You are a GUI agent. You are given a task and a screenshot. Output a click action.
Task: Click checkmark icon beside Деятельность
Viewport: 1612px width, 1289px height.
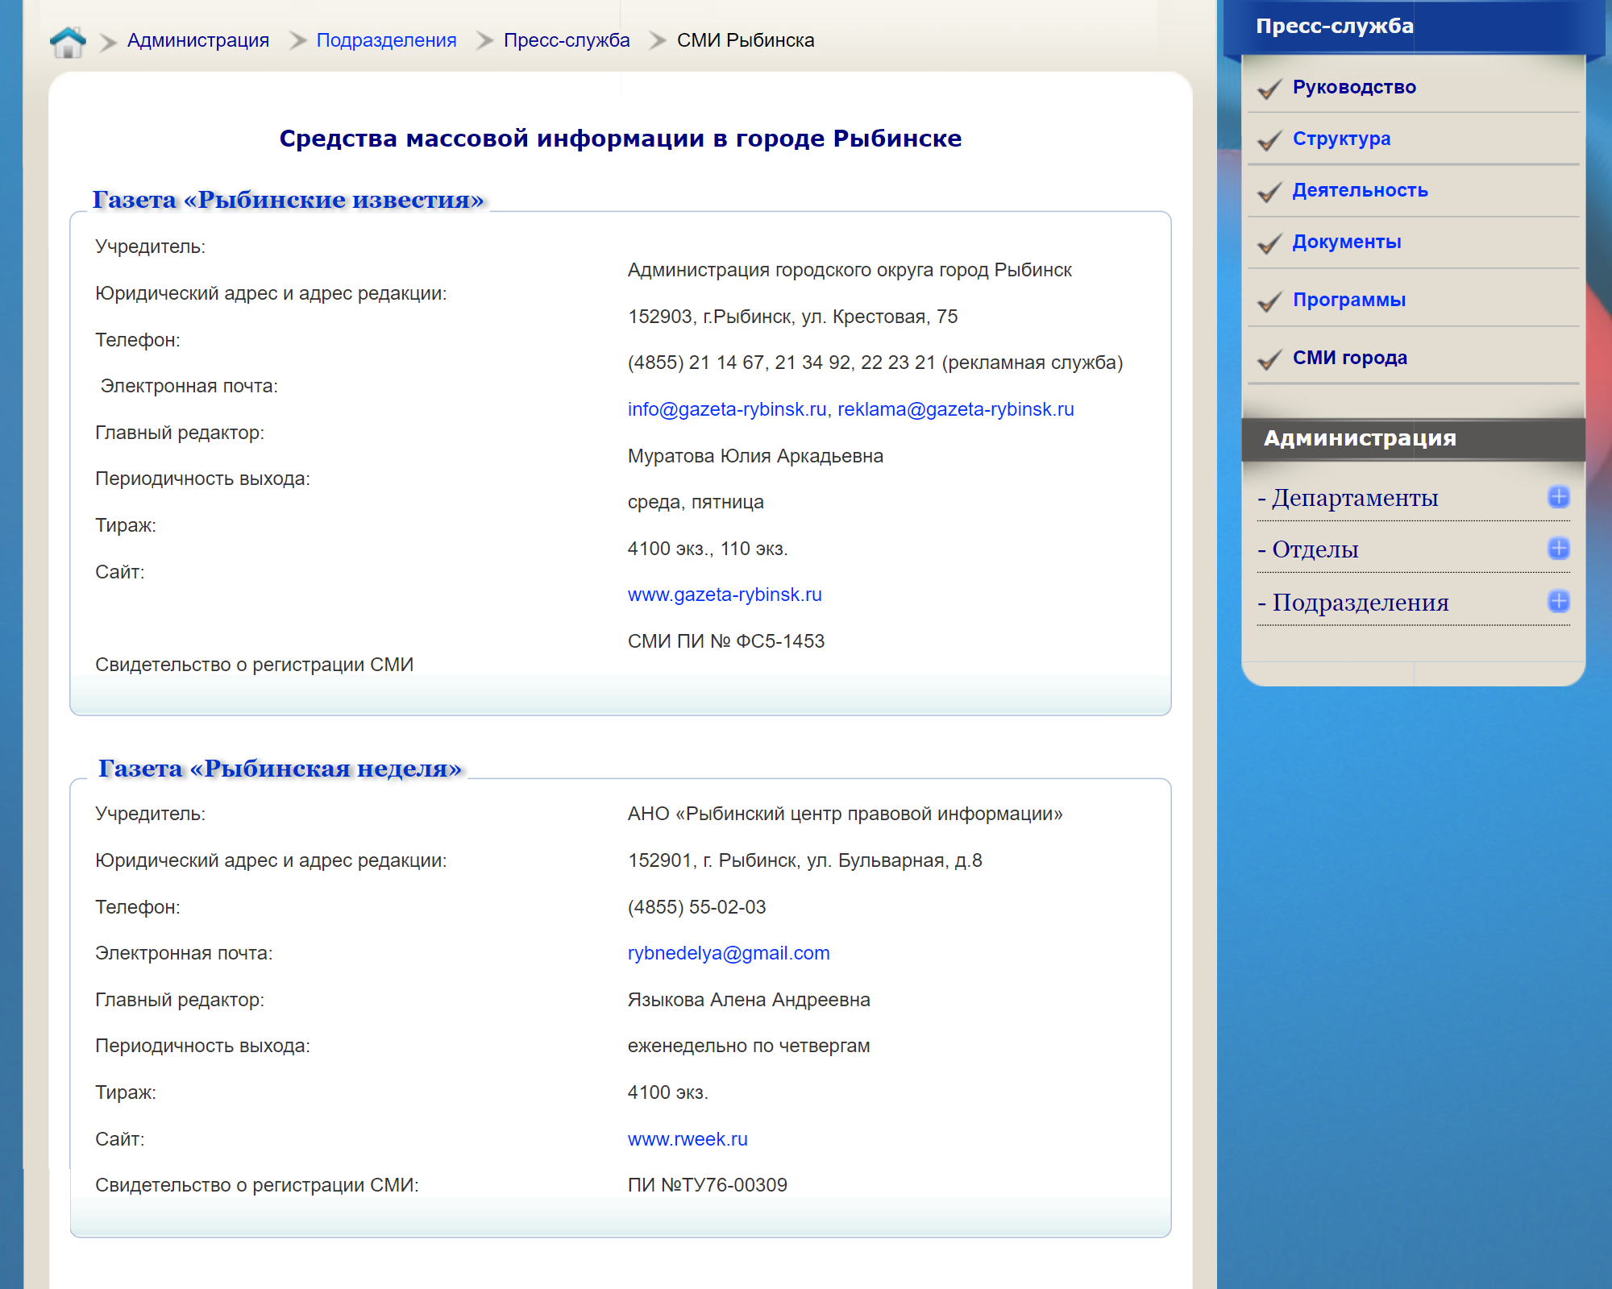tap(1269, 192)
